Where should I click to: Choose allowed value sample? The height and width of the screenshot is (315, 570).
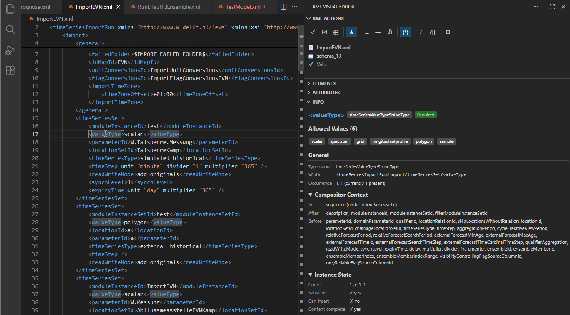point(446,141)
